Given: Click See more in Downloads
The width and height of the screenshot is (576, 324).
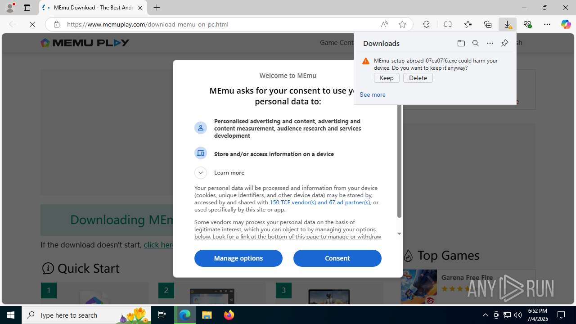Looking at the screenshot, I should pos(373,94).
